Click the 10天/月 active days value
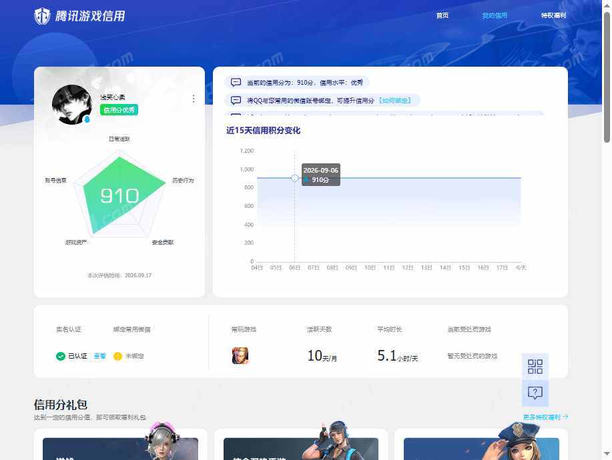The height and width of the screenshot is (460, 612). (x=322, y=355)
